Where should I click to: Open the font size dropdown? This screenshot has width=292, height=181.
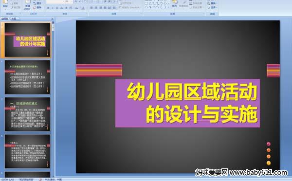coord(72,1)
